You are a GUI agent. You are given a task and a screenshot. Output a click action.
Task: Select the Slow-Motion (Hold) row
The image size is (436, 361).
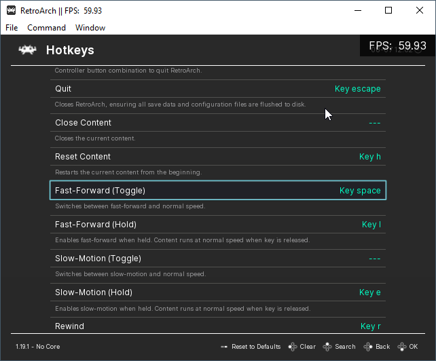[x=218, y=292]
